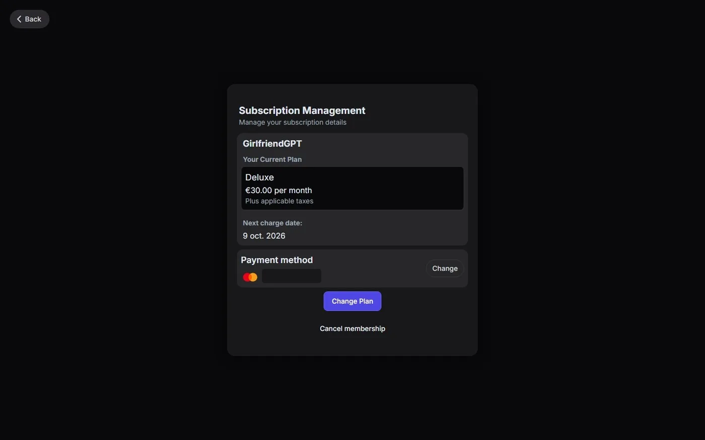Image resolution: width=705 pixels, height=440 pixels.
Task: Click the blank area of the GirlfriendGPT plan card
Action: (x=393, y=231)
